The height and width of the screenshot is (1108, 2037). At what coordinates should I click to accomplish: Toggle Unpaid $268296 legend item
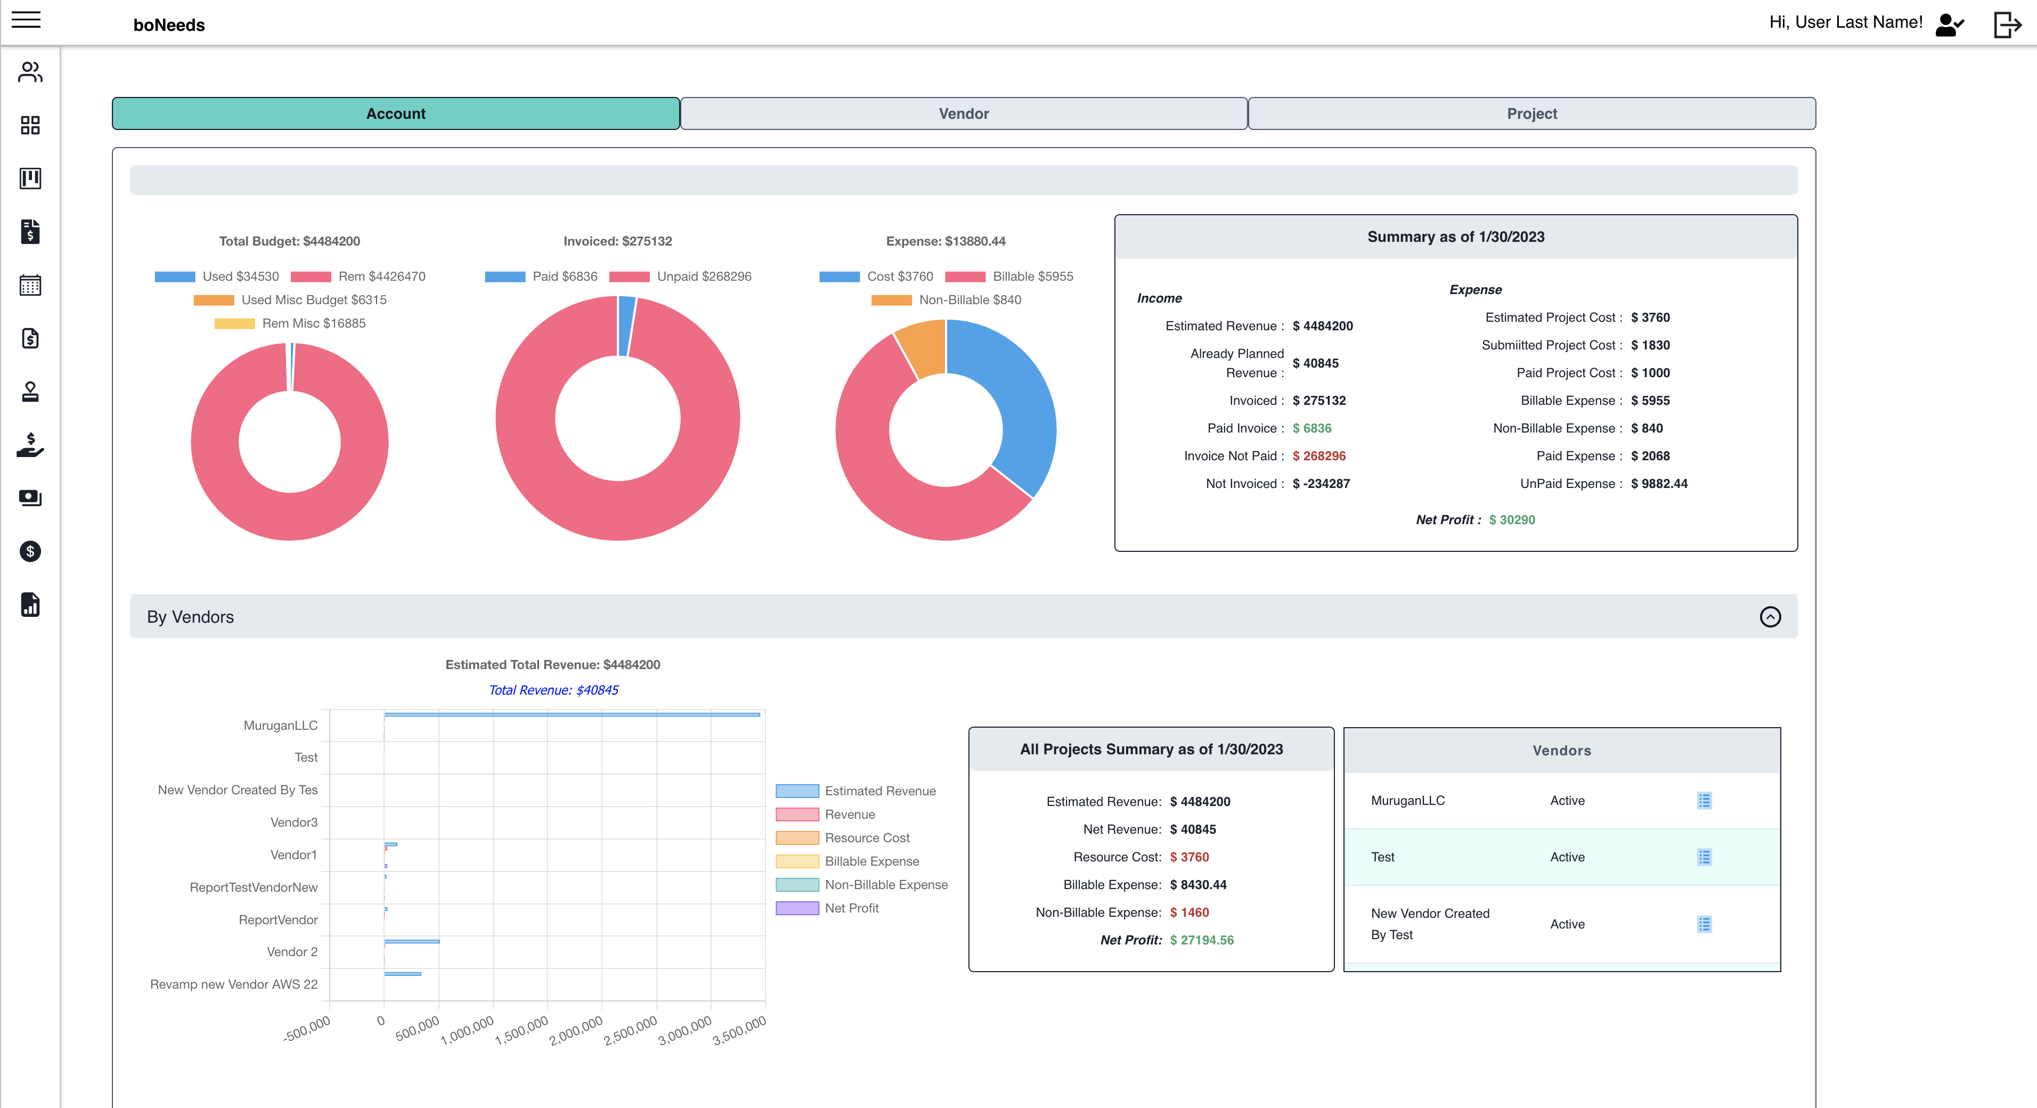coord(681,276)
